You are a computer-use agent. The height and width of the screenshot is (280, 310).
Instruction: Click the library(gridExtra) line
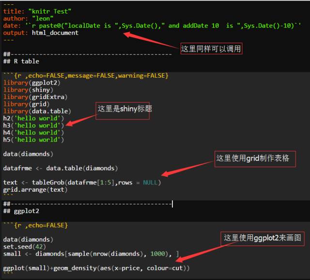click(35, 97)
